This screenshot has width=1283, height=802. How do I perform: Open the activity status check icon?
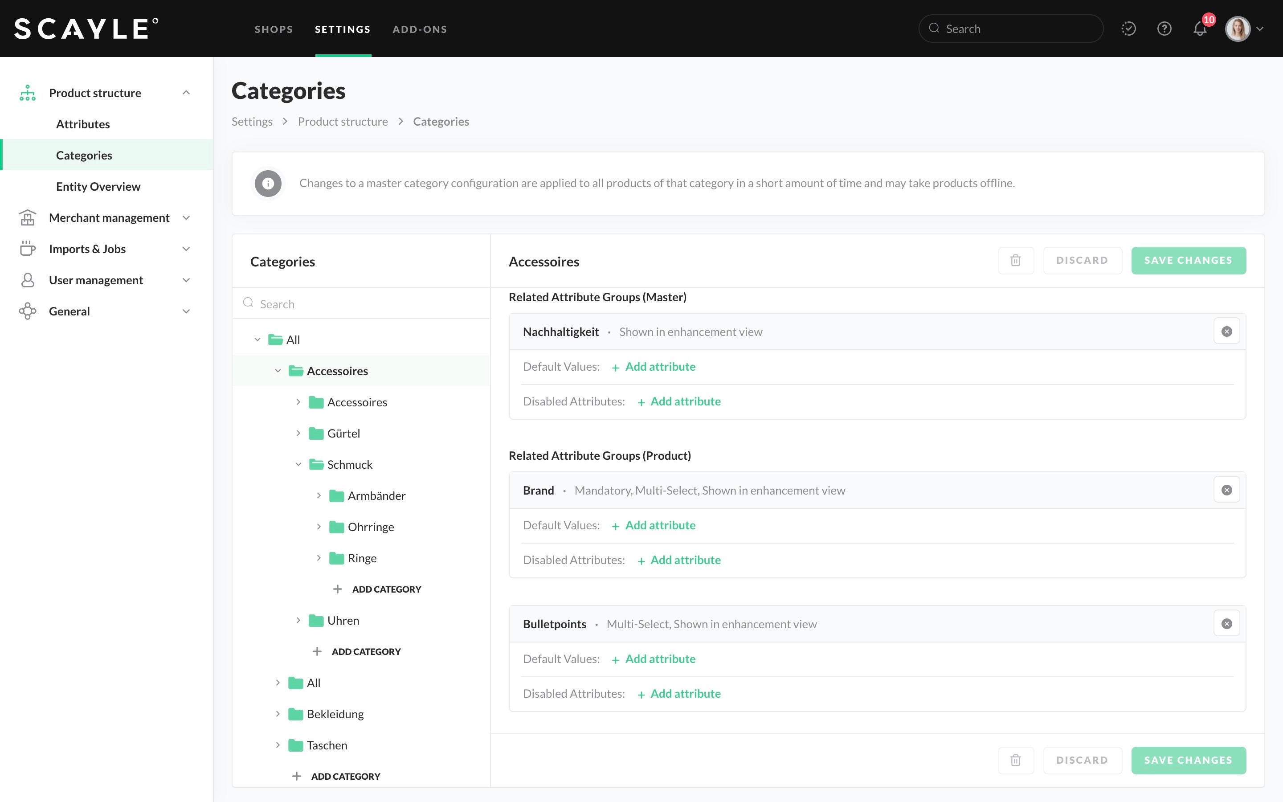(1128, 29)
